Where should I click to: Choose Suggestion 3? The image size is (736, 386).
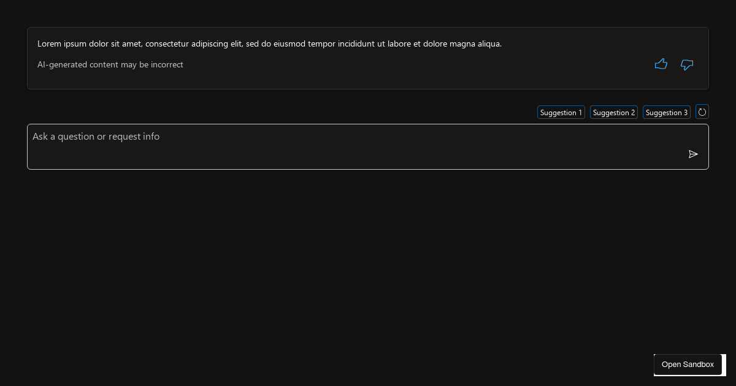tap(667, 112)
